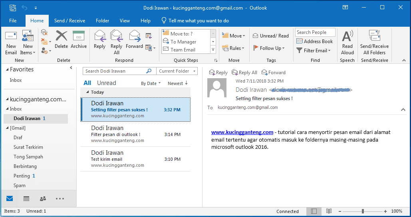
Task: Open the Junk dropdown icon
Action: click(x=46, y=50)
